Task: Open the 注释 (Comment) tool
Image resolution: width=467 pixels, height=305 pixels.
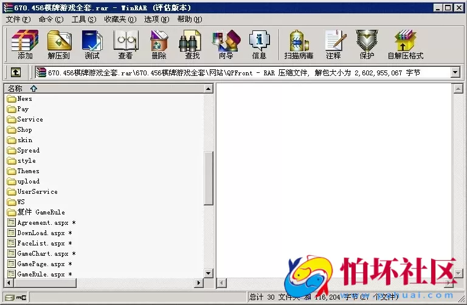Action: (x=333, y=44)
